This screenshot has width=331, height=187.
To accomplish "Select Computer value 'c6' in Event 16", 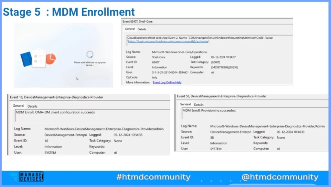I will (115, 153).
